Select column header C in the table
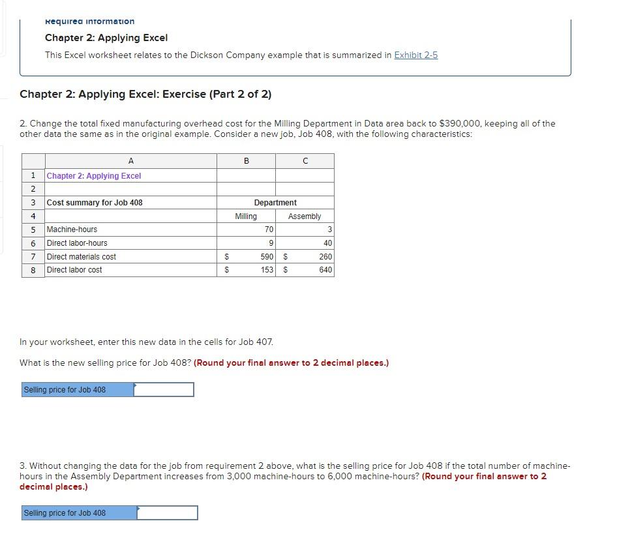Image resolution: width=617 pixels, height=534 pixels. 305,160
